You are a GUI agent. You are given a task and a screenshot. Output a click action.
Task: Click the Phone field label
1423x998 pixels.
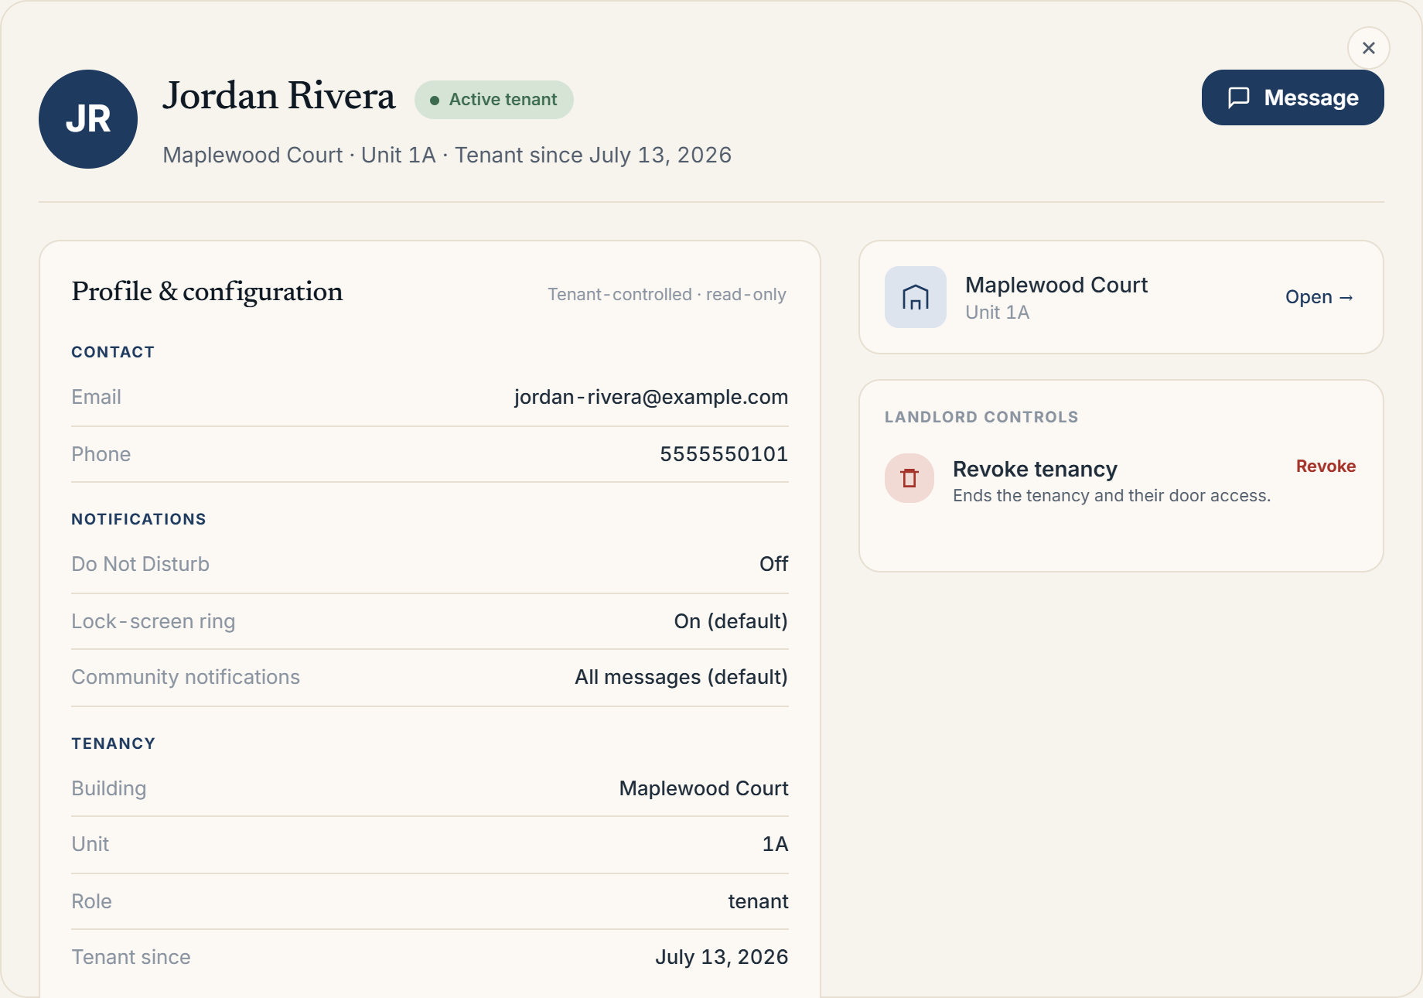point(101,454)
